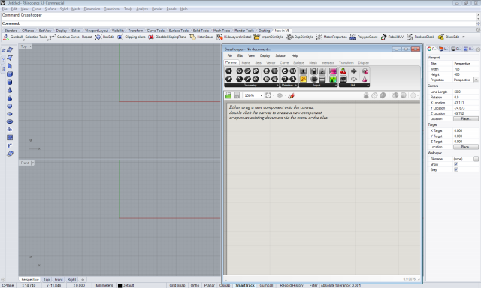Click the gradient pink icon in Input group
The image size is (481, 288).
click(333, 71)
